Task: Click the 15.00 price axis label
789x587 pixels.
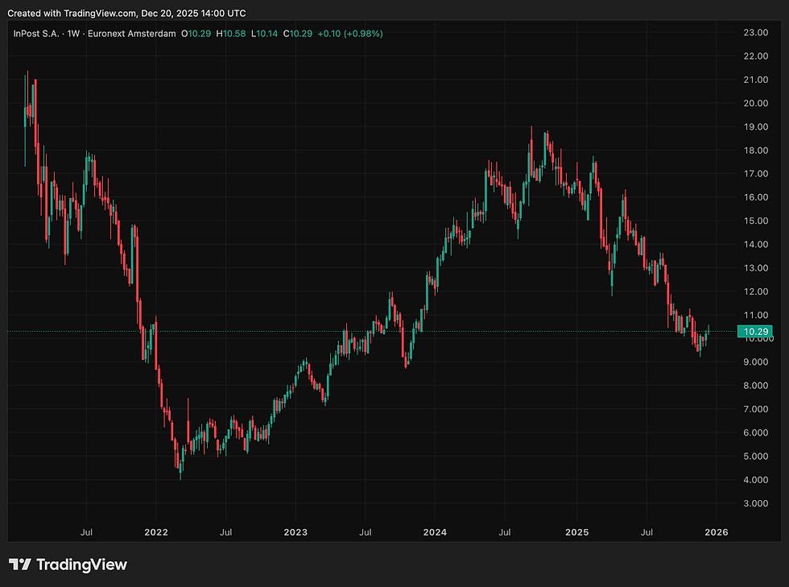Action: (x=756, y=221)
